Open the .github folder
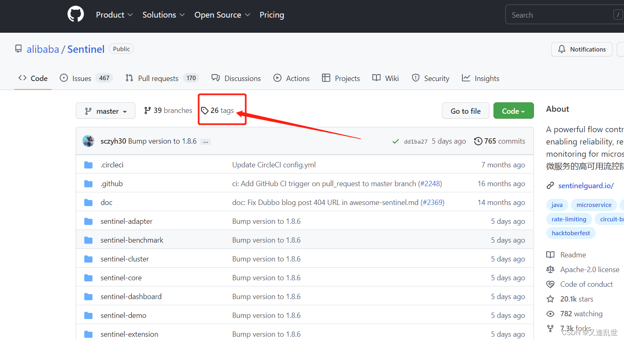624x340 pixels. [112, 184]
